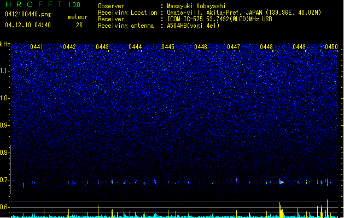Click the meteor count 26
344x218 pixels.
click(79, 25)
